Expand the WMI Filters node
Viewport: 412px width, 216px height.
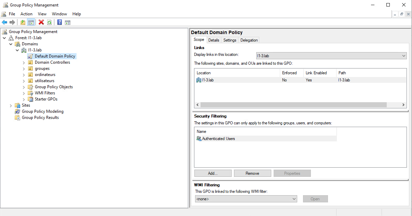[24, 93]
